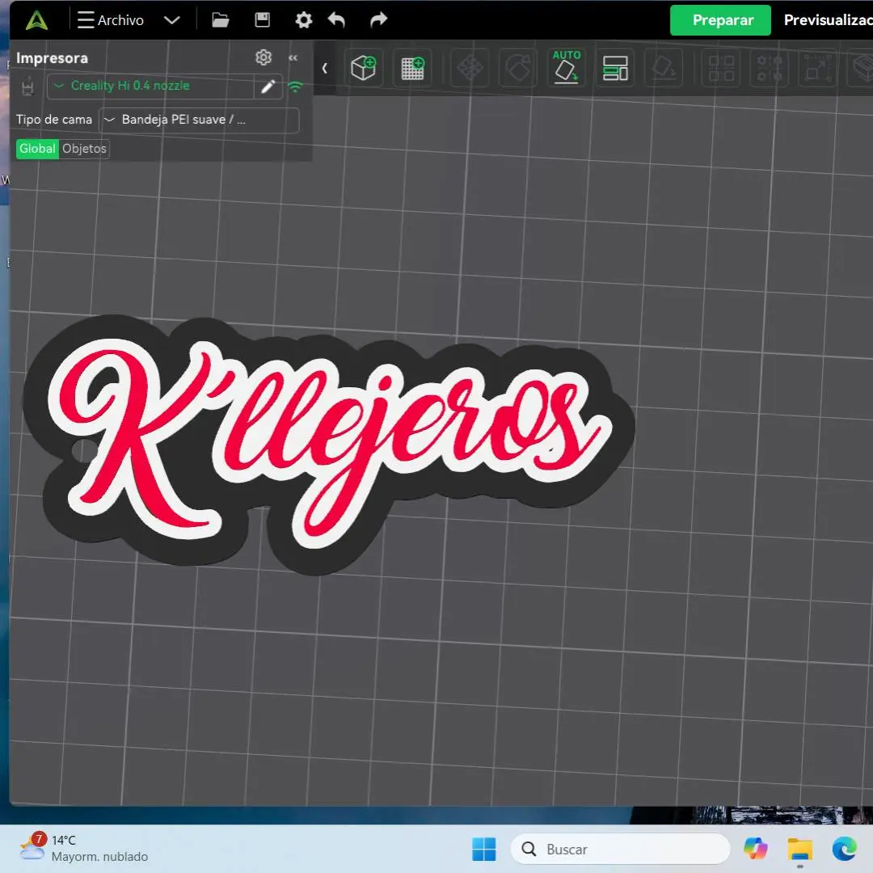Undo the last action

(337, 20)
